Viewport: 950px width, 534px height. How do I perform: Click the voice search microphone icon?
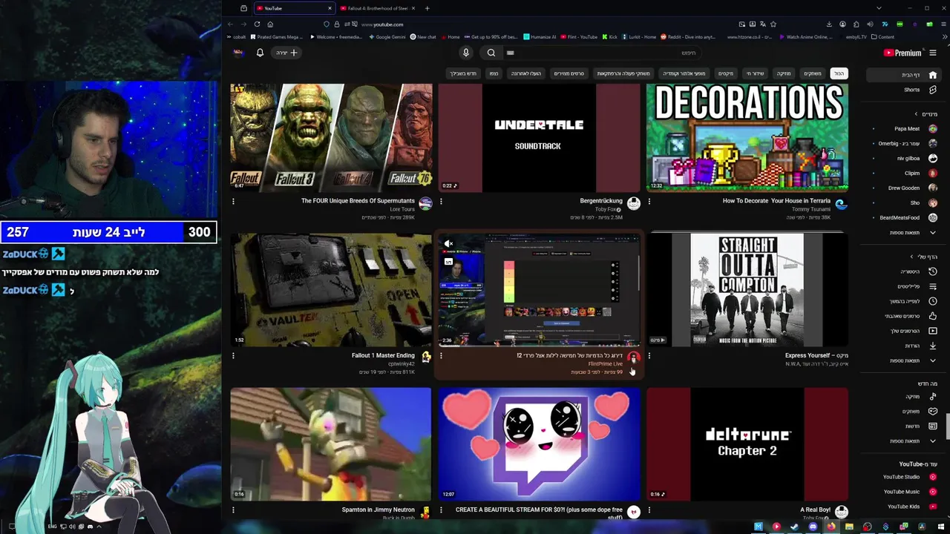pyautogui.click(x=466, y=53)
